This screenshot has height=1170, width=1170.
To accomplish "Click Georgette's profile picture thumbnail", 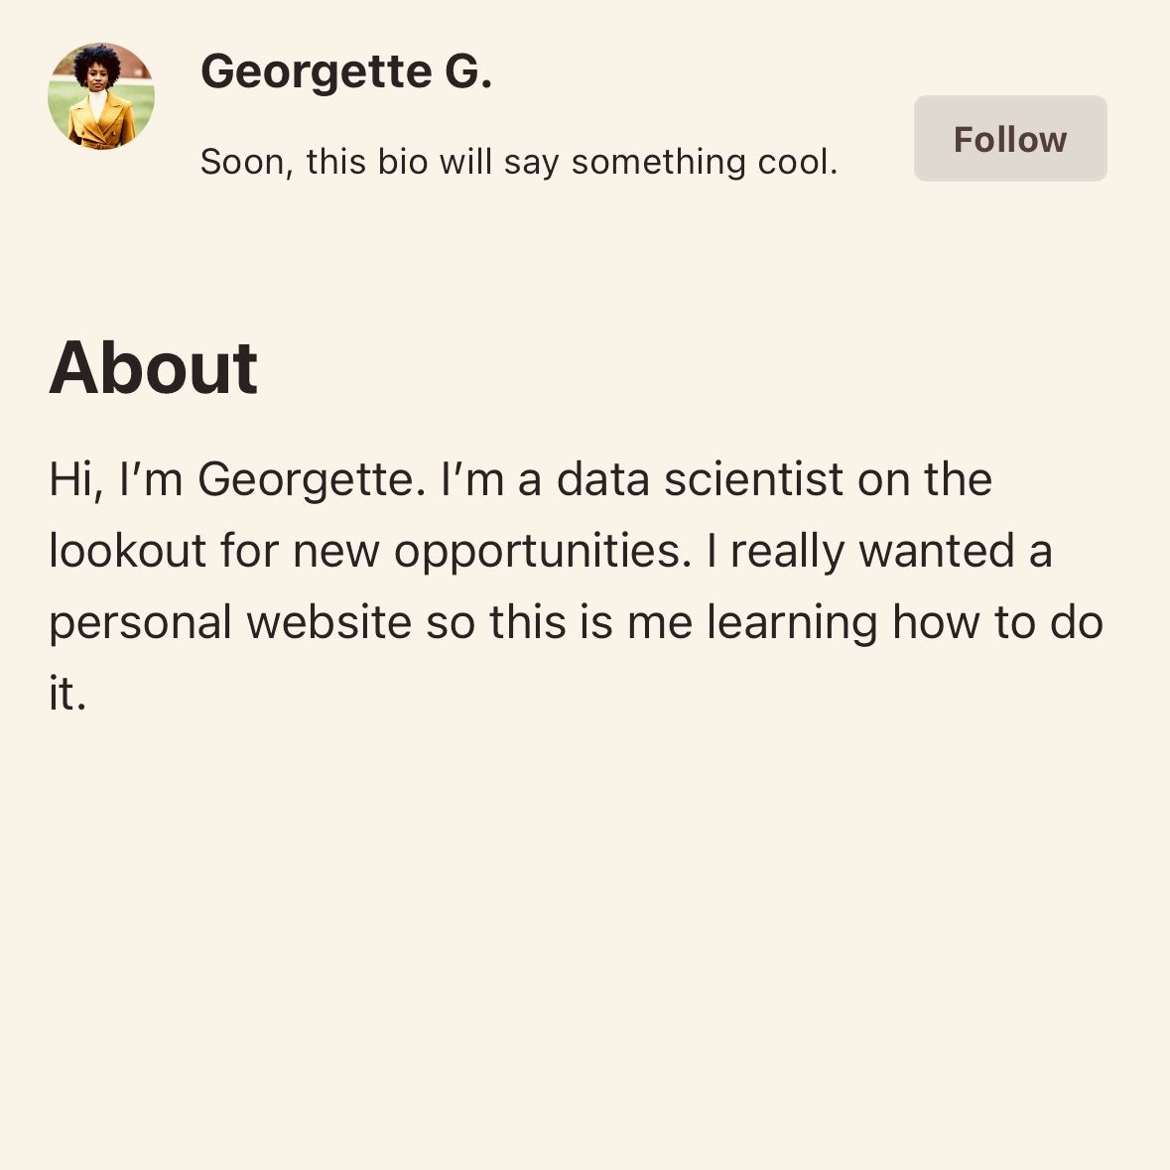I will 100,97.
